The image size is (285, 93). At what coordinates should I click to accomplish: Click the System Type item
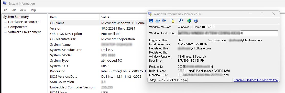pyautogui.click(x=59, y=61)
